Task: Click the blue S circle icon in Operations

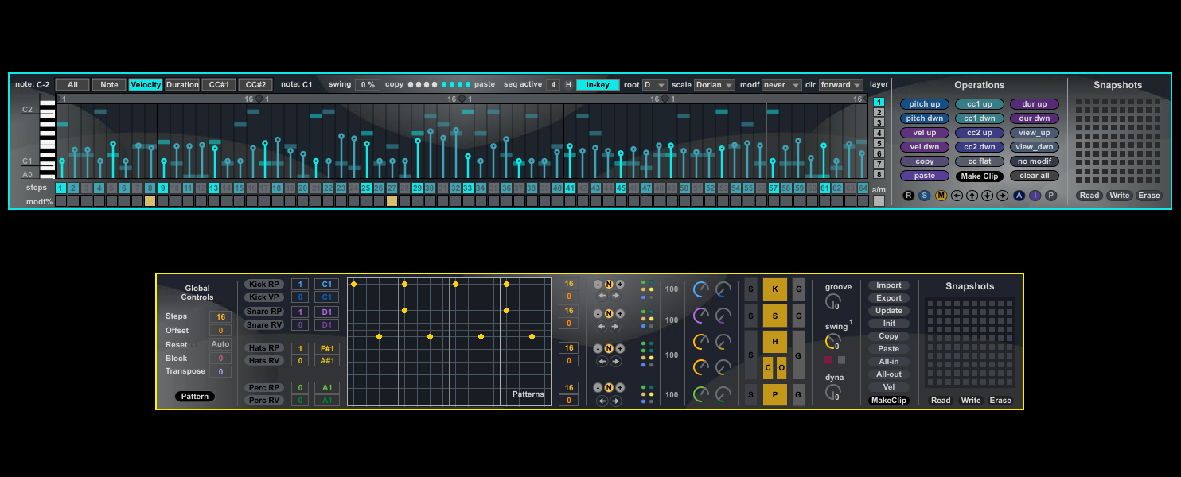Action: tap(924, 196)
